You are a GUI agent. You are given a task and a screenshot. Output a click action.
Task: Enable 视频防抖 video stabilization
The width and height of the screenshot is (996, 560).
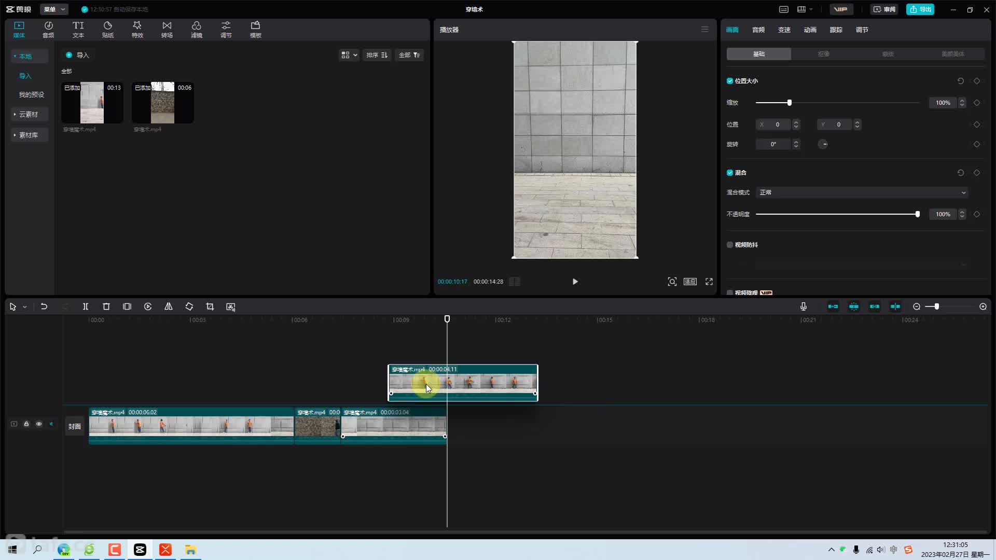tap(730, 245)
